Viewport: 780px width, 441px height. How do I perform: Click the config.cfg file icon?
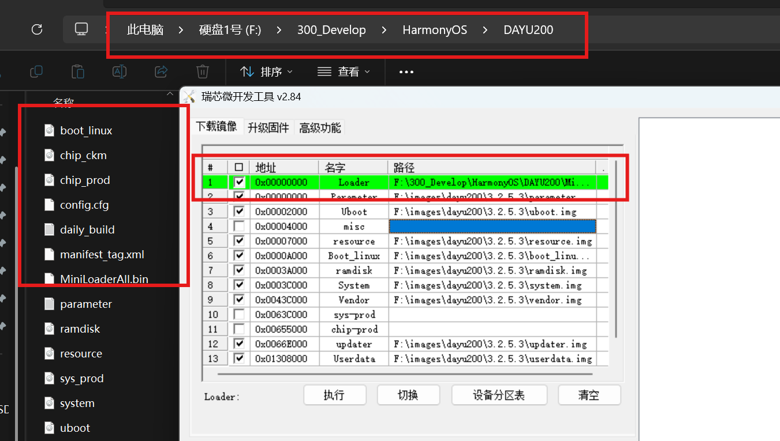point(50,205)
